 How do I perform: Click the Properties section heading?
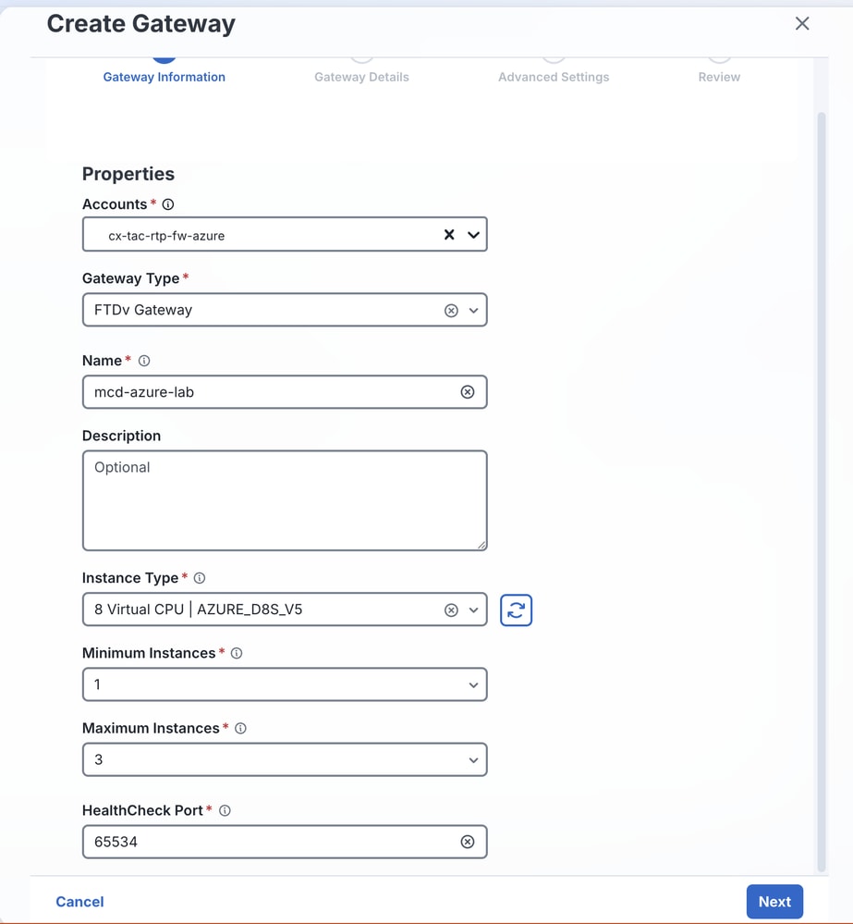point(128,174)
